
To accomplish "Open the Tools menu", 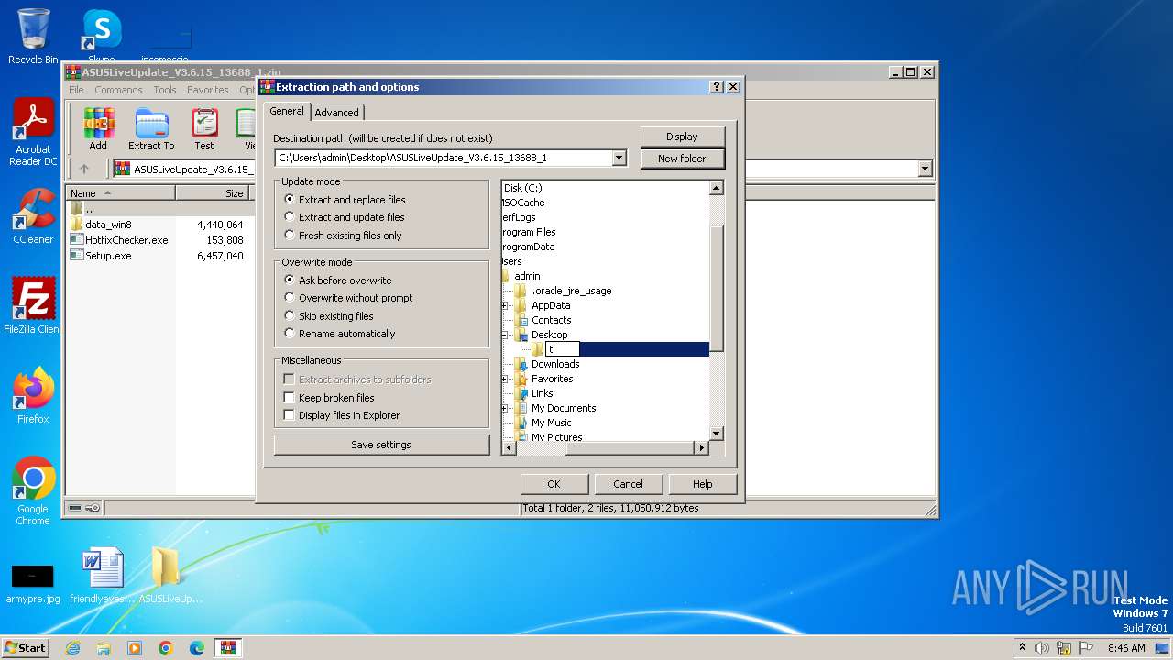I will coord(165,90).
